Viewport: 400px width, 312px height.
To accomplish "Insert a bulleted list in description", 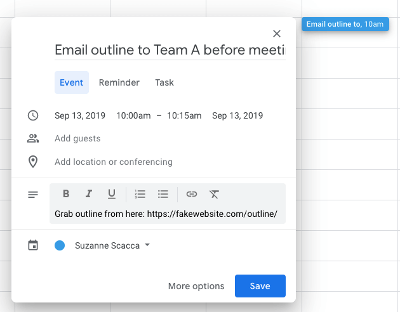I will tap(163, 194).
